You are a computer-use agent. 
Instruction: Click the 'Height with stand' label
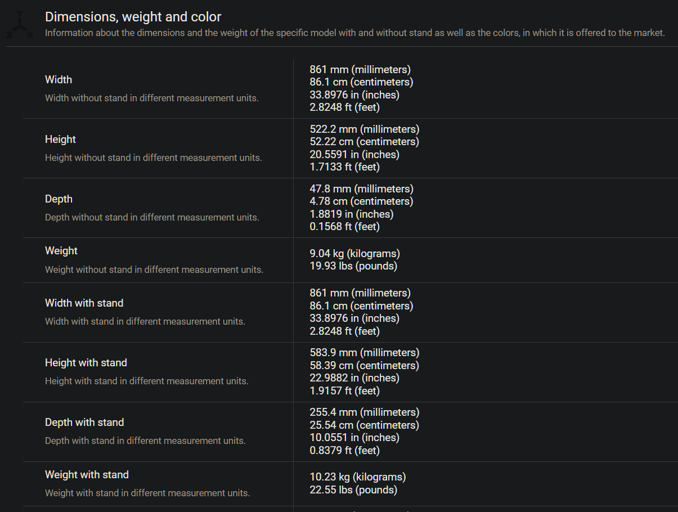point(86,363)
